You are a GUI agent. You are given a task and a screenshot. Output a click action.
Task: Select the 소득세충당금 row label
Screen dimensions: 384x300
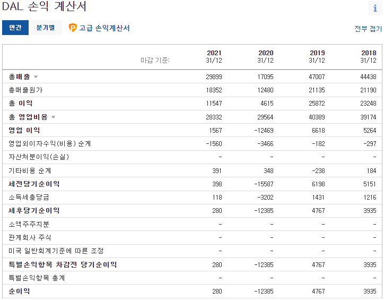[x=29, y=198]
